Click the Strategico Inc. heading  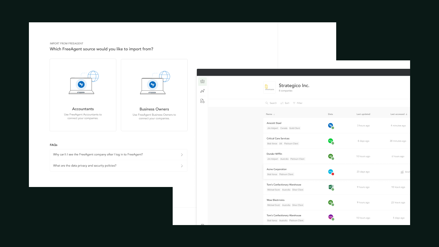tap(294, 85)
